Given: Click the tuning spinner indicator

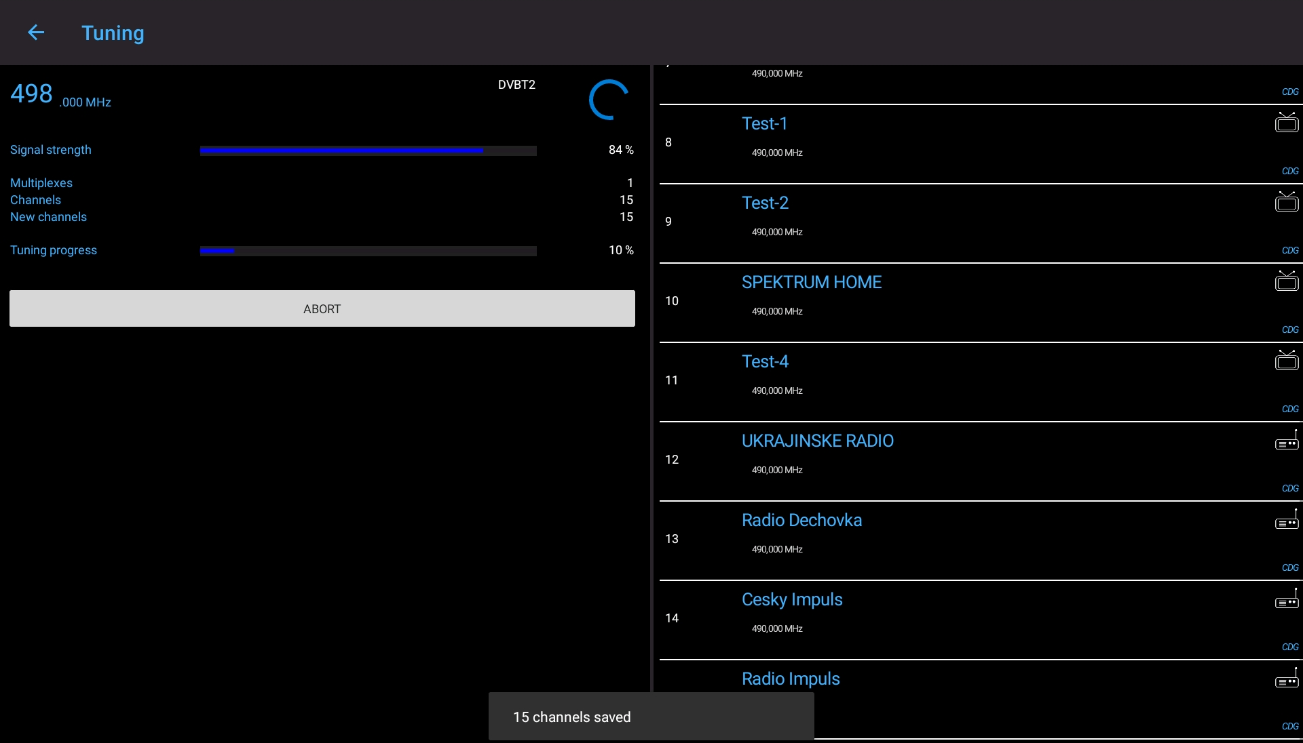Looking at the screenshot, I should tap(609, 100).
